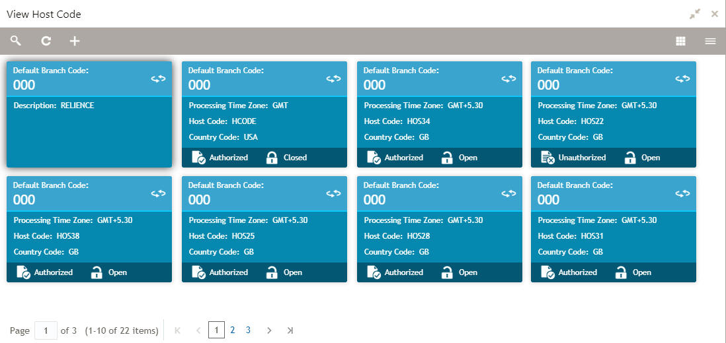The height and width of the screenshot is (343, 726).
Task: Go to previous page of results
Action: pos(198,330)
